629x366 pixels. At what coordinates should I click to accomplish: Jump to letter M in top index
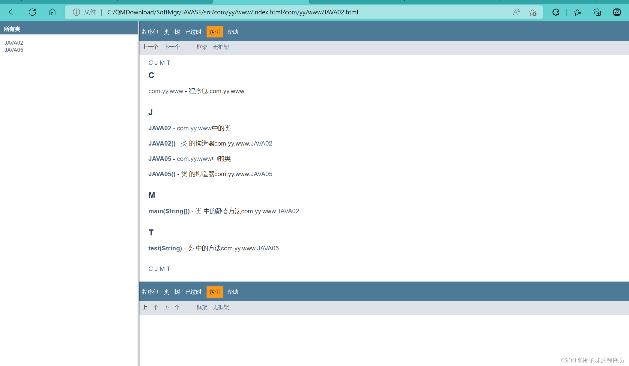[x=162, y=63]
